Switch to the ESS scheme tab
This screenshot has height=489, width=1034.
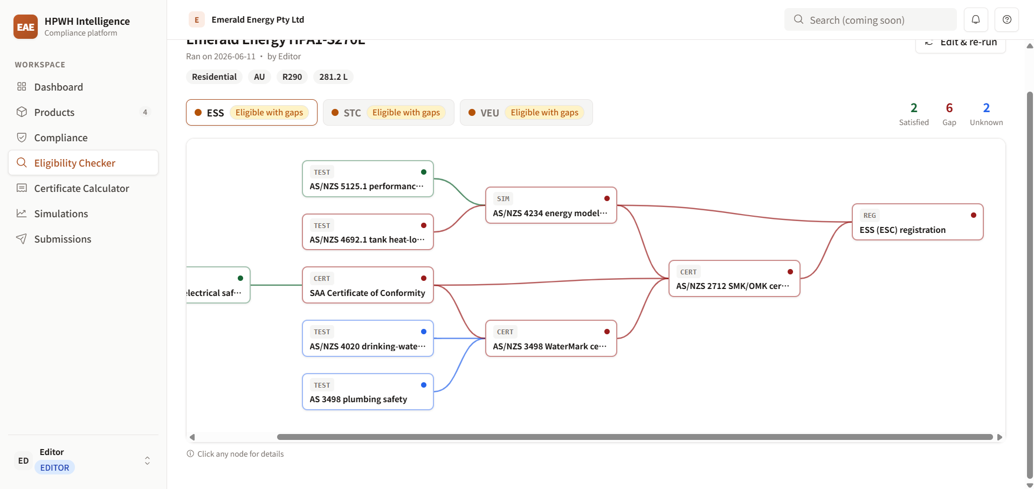pos(252,112)
